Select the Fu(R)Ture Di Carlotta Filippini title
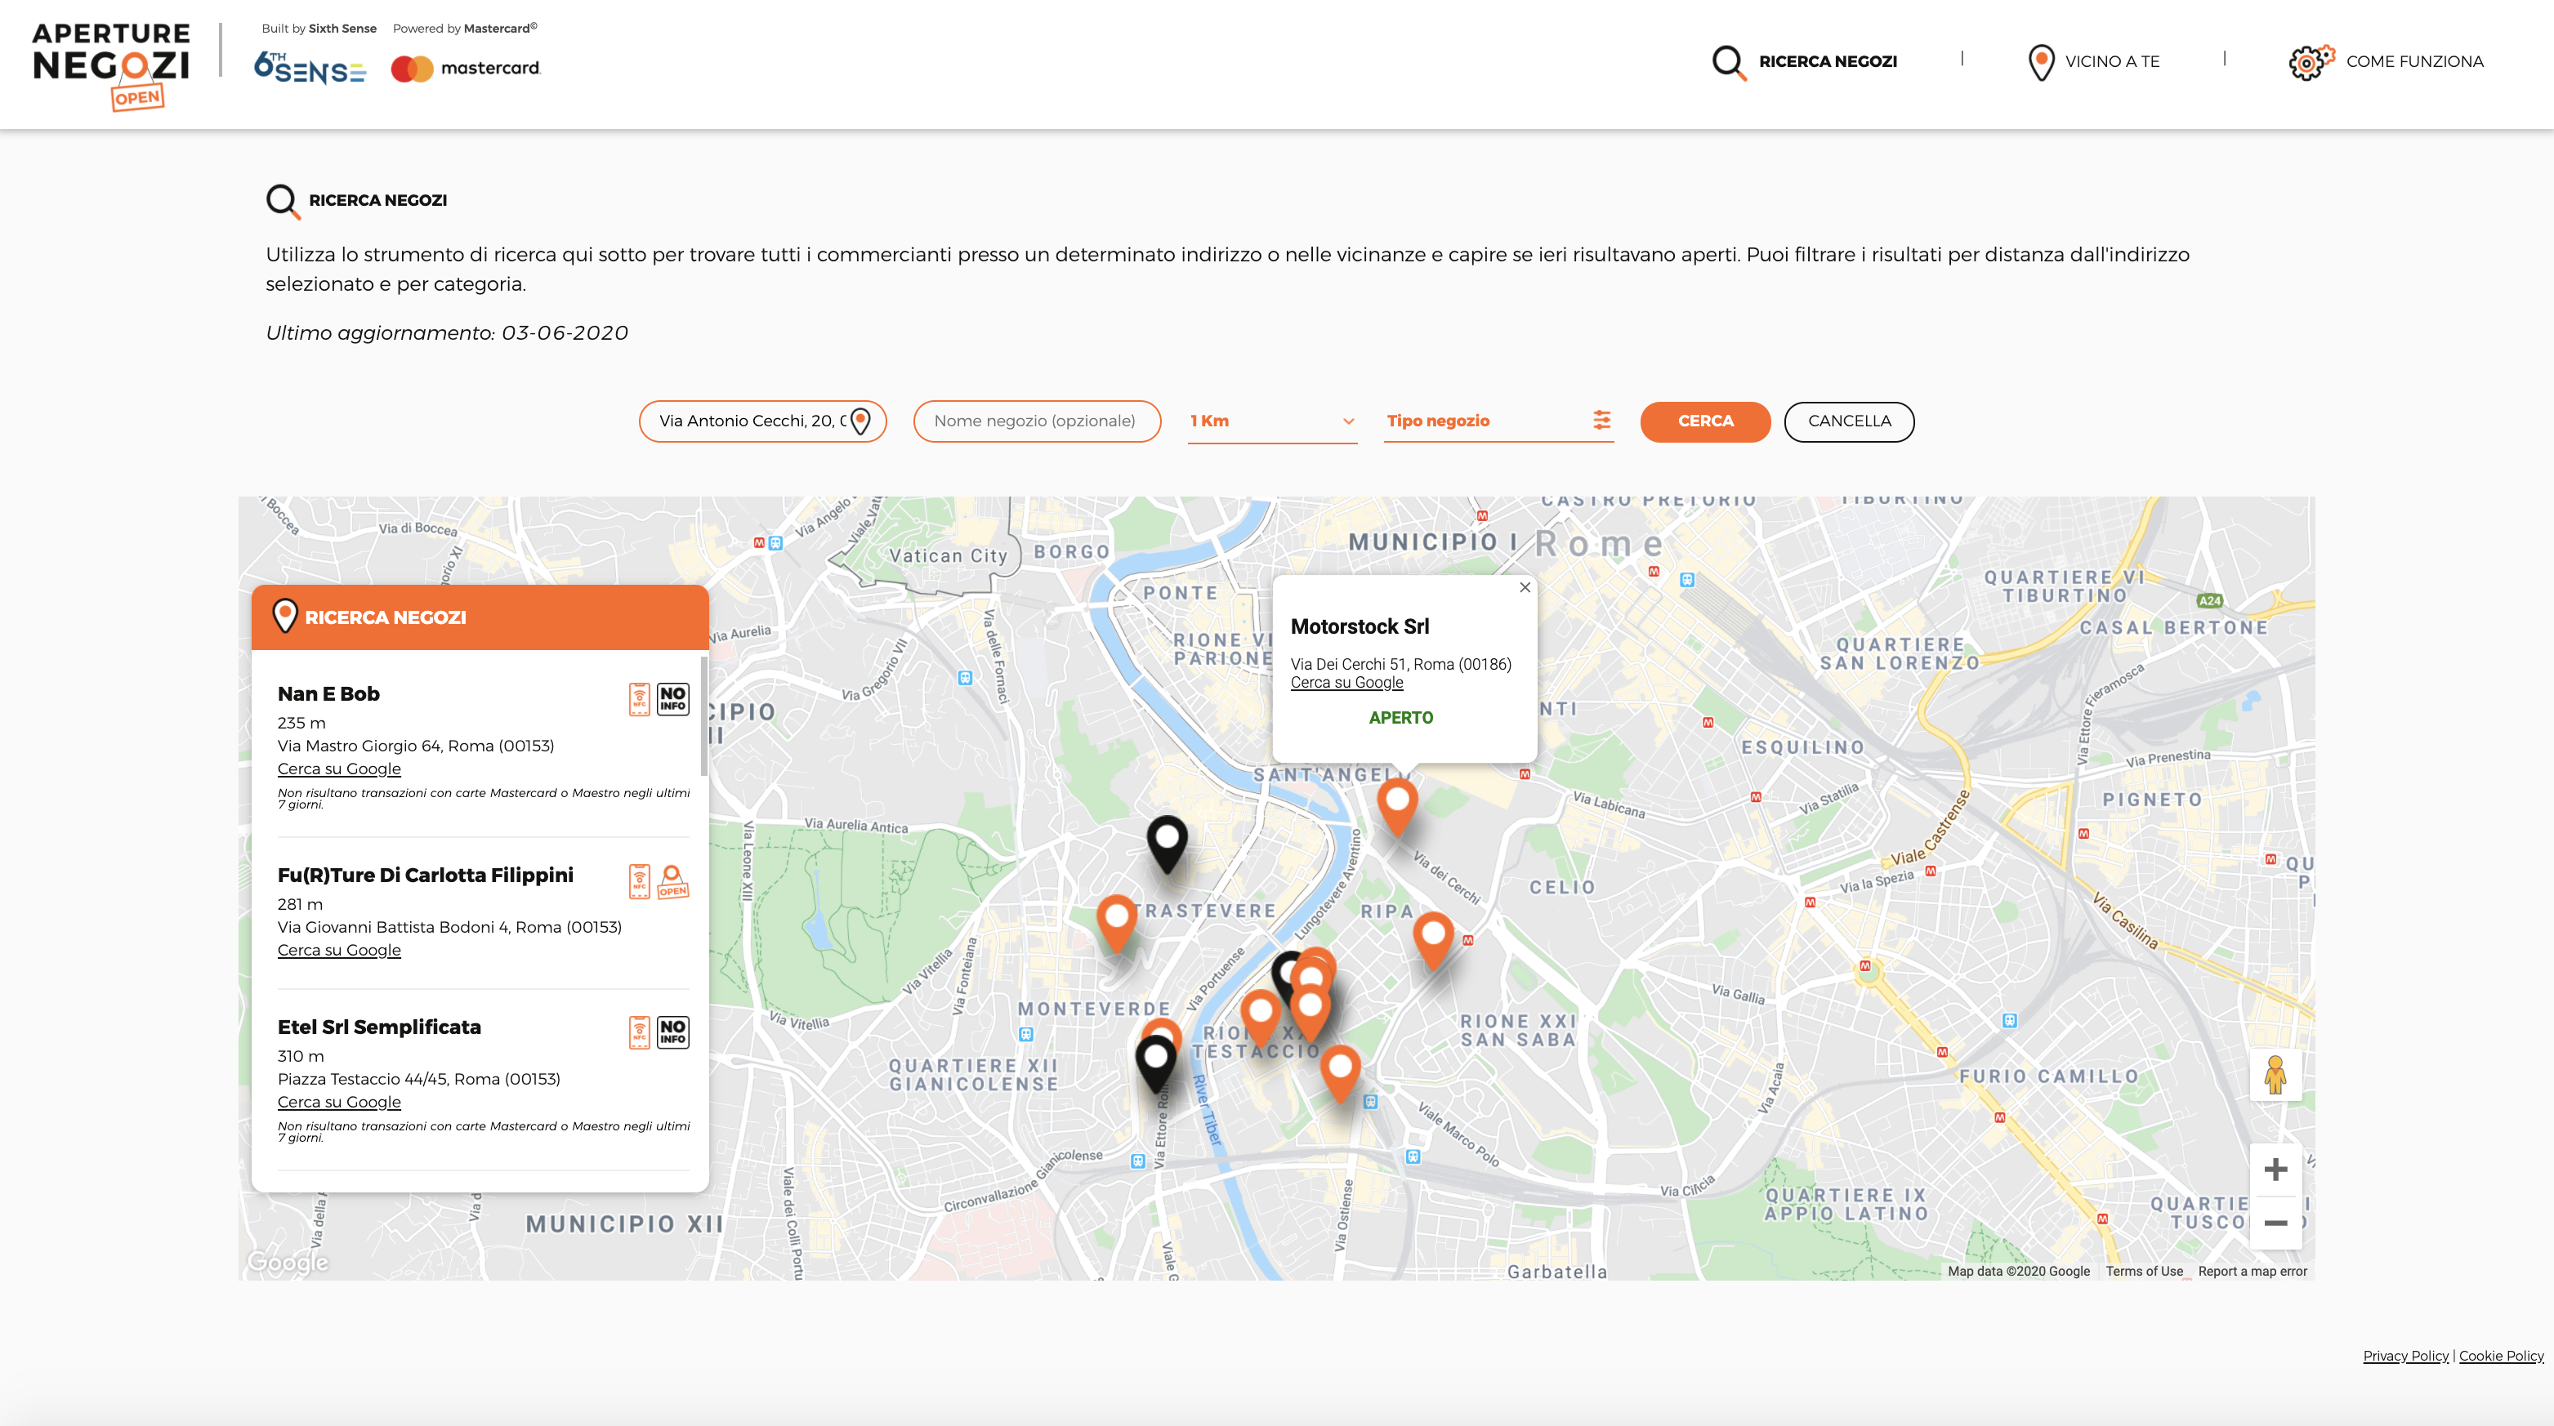This screenshot has height=1426, width=2554. pyautogui.click(x=426, y=875)
